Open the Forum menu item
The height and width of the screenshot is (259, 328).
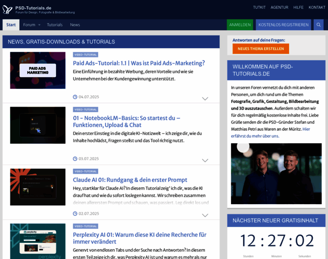tap(29, 25)
